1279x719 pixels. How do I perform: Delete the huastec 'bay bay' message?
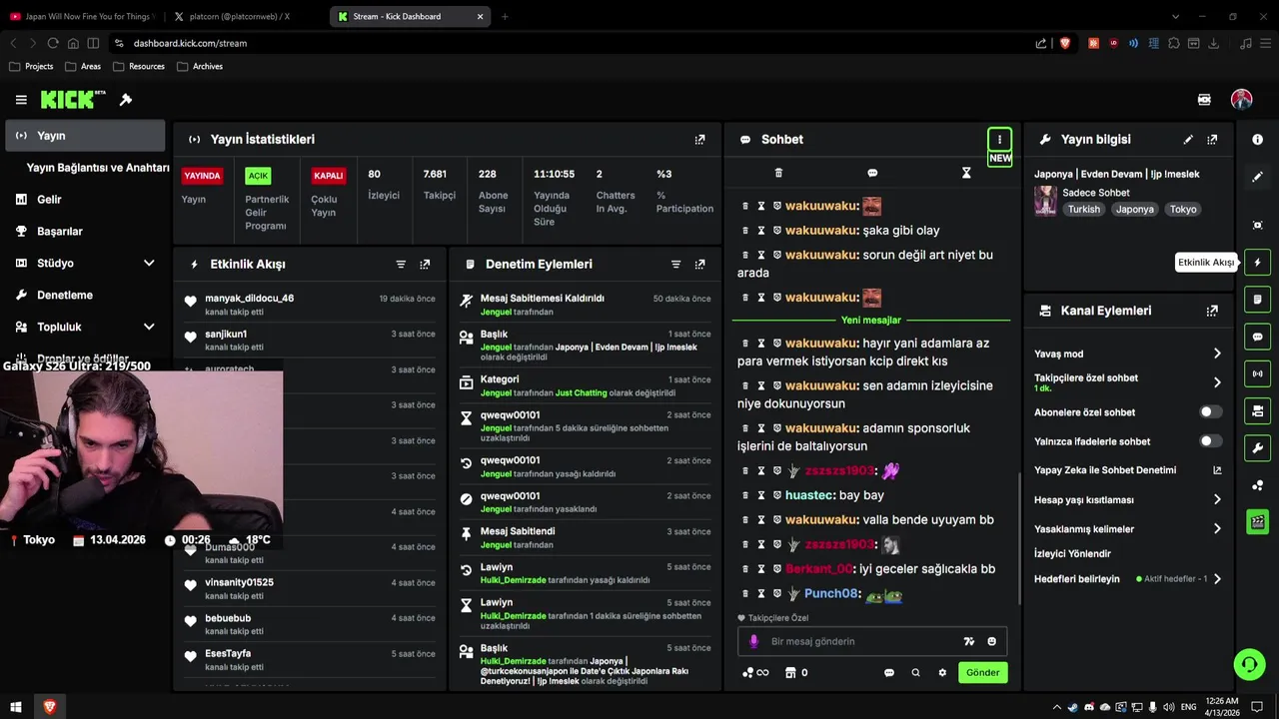coord(745,495)
